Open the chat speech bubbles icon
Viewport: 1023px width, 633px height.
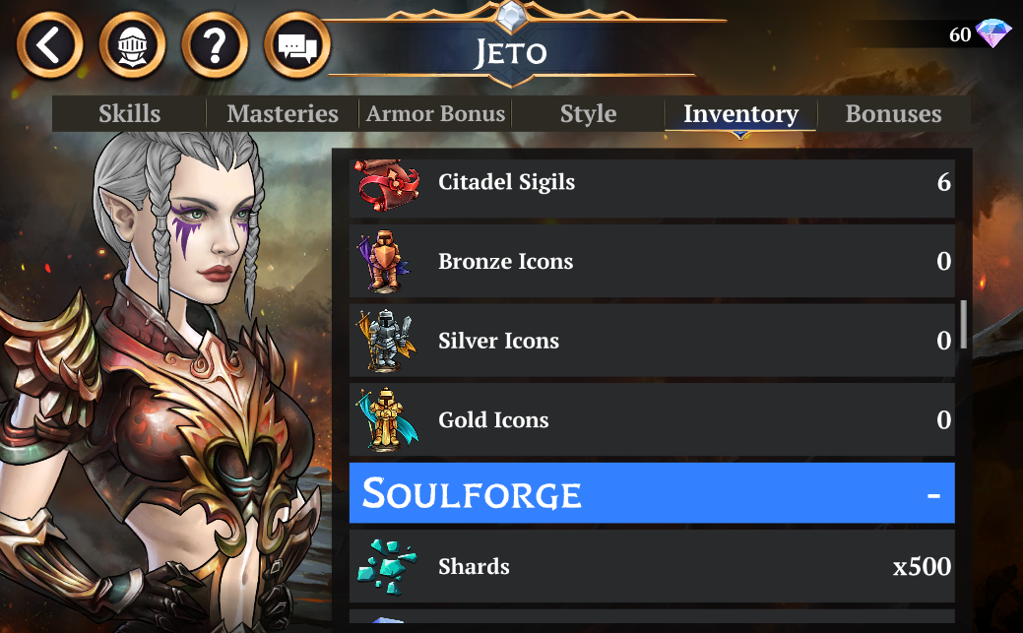(297, 45)
